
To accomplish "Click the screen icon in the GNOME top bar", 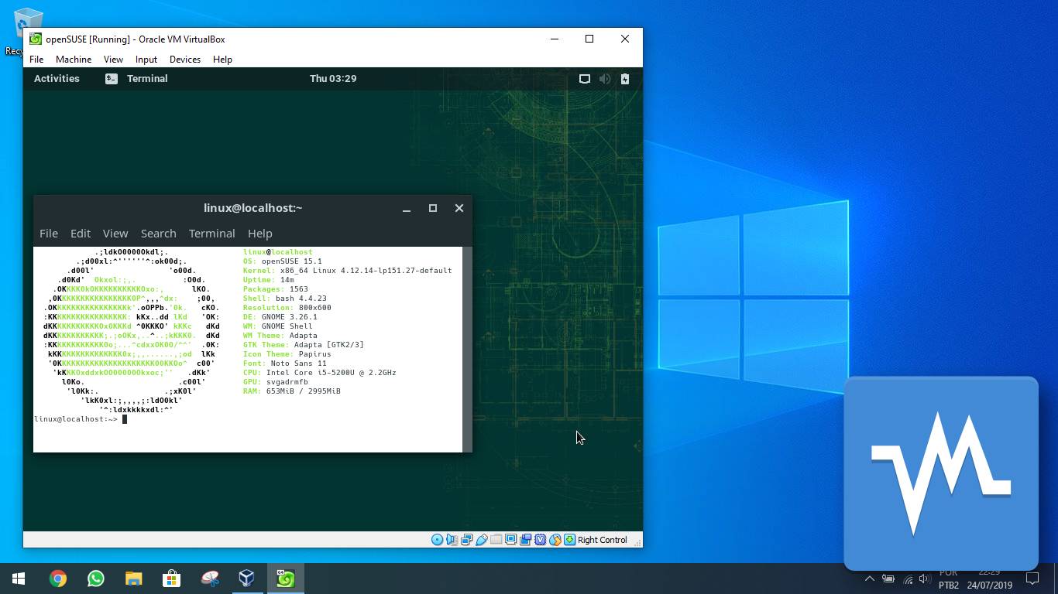I will click(585, 79).
